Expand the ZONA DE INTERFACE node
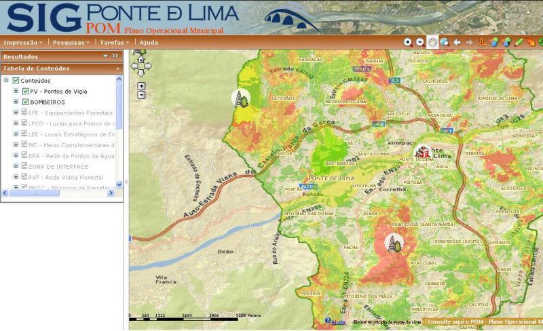543x331 pixels. click(16, 166)
